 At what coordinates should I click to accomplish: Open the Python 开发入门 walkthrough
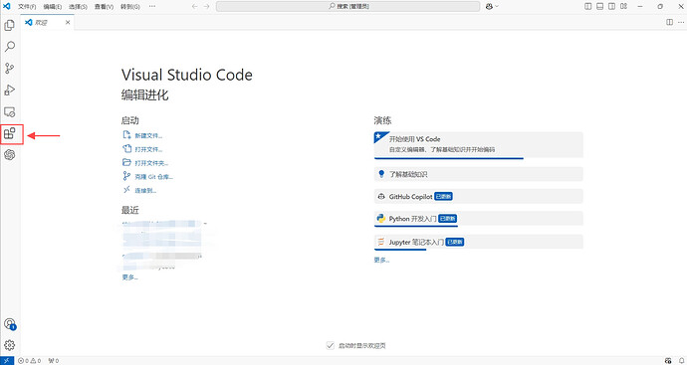pyautogui.click(x=479, y=219)
